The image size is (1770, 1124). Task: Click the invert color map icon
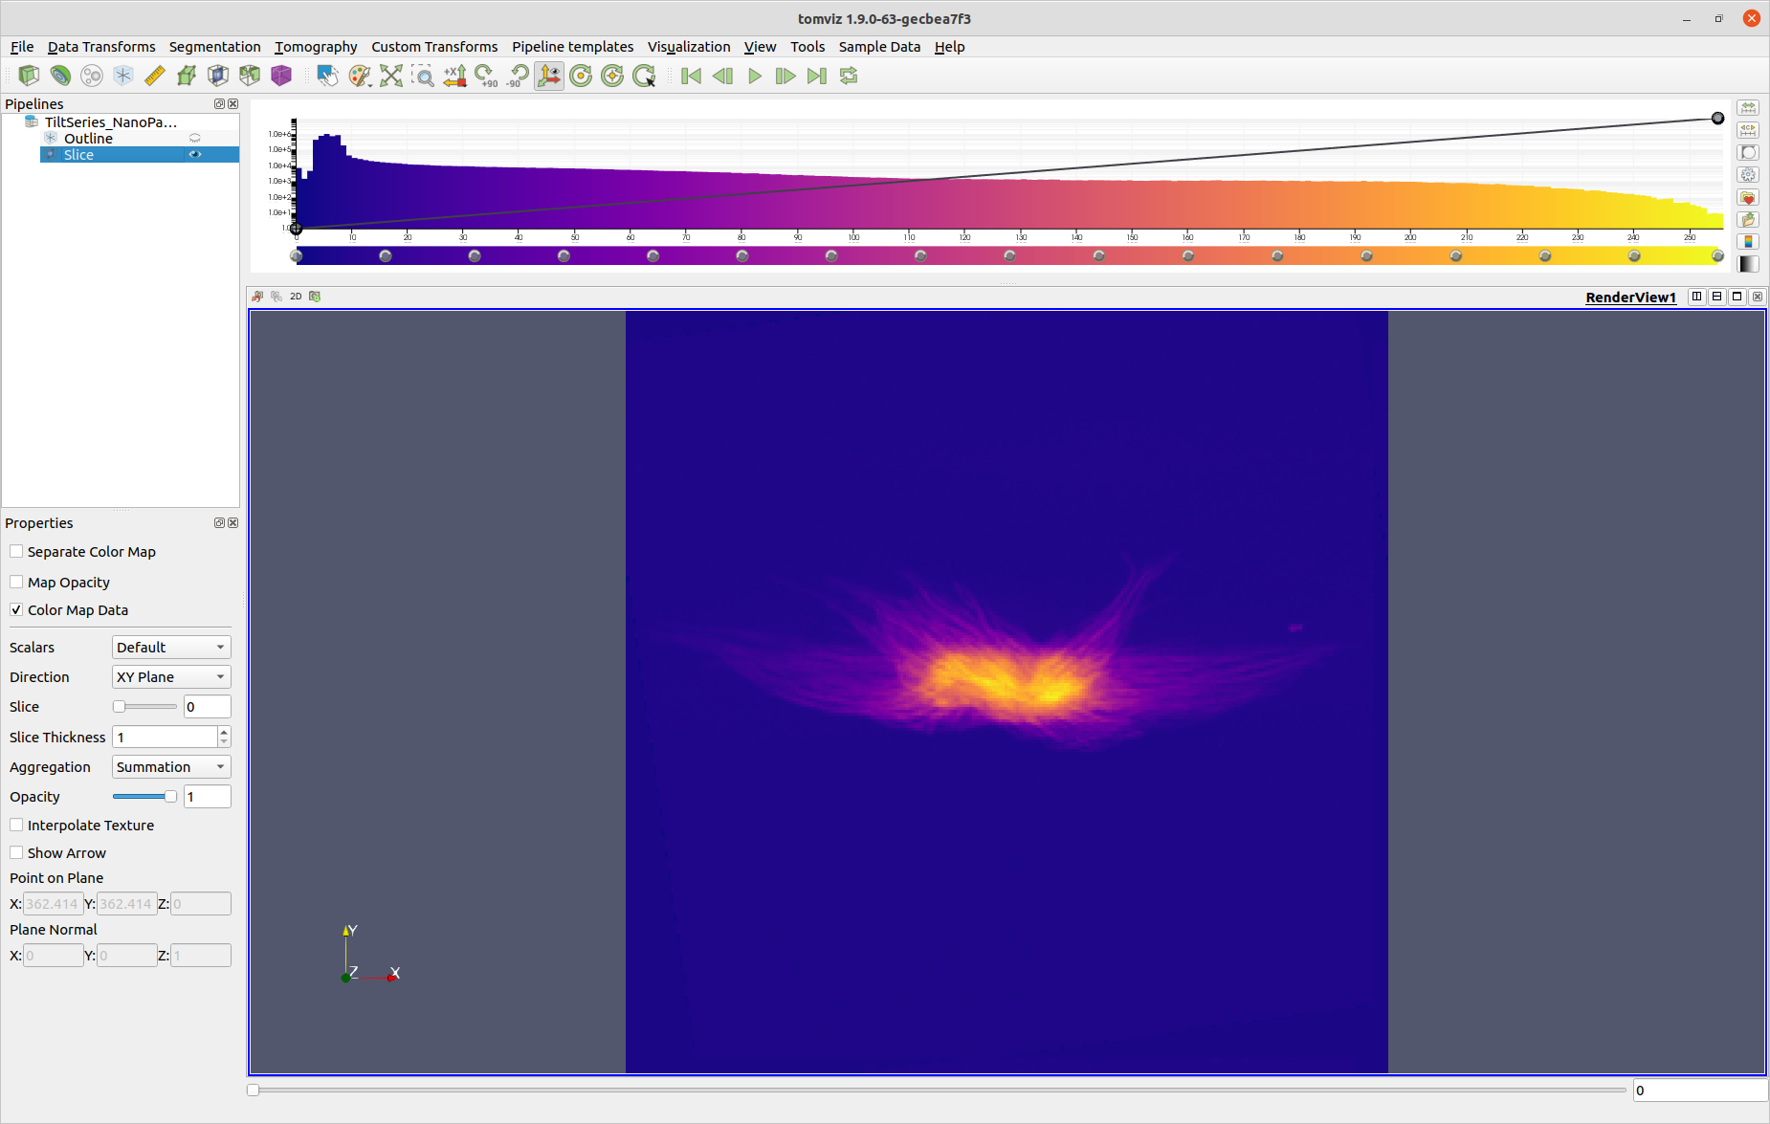(1748, 152)
